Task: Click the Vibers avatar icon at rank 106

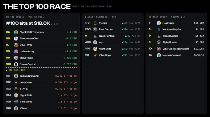Action: 16,108
